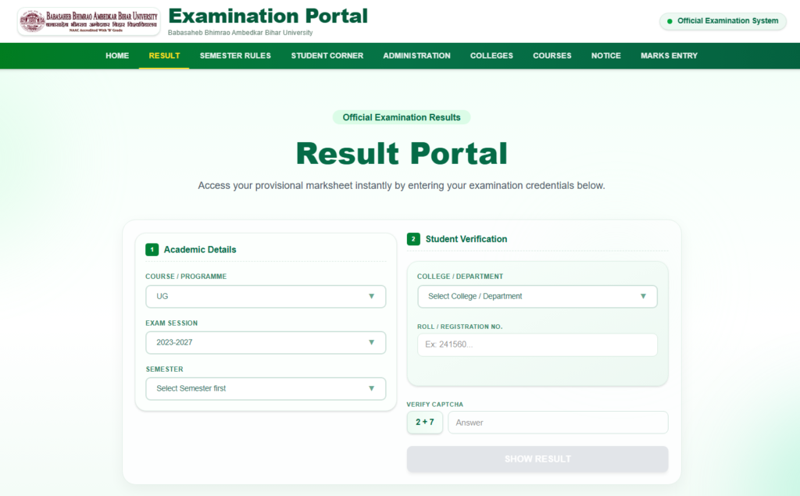Screen dimensions: 800x496
Task: Focus the Roll / Registration No. input field
Action: tap(537, 344)
